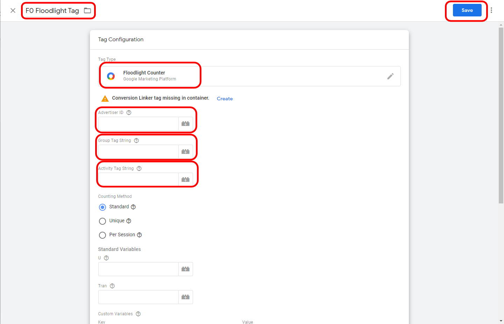The width and height of the screenshot is (504, 324).
Task: Click into the Advertiser ID text field
Action: coord(138,124)
